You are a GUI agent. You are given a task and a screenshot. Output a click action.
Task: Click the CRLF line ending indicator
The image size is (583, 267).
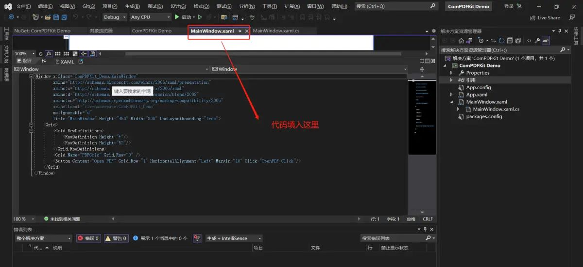click(x=428, y=219)
